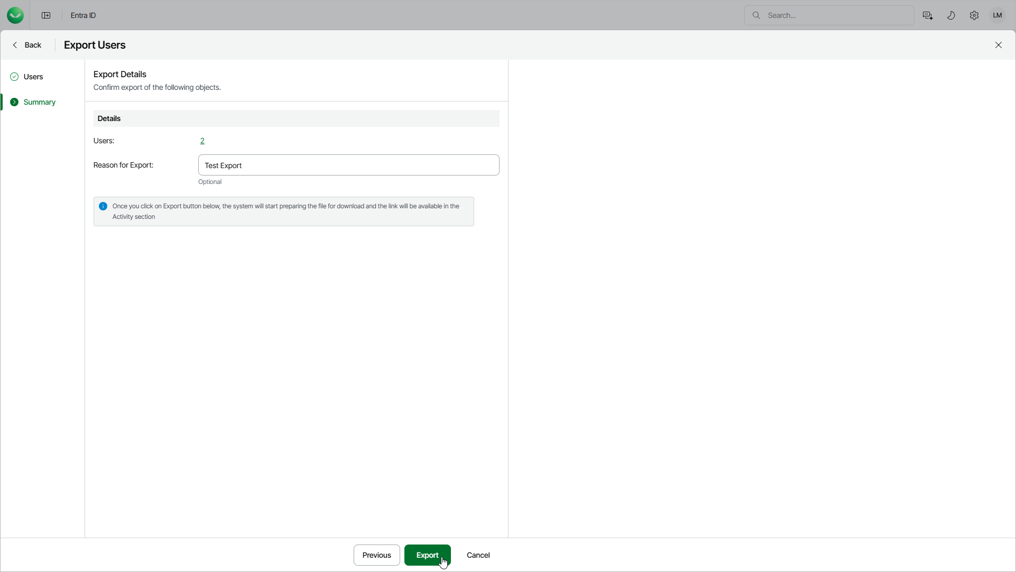Open the settings gear icon
1016x572 pixels.
point(974,15)
